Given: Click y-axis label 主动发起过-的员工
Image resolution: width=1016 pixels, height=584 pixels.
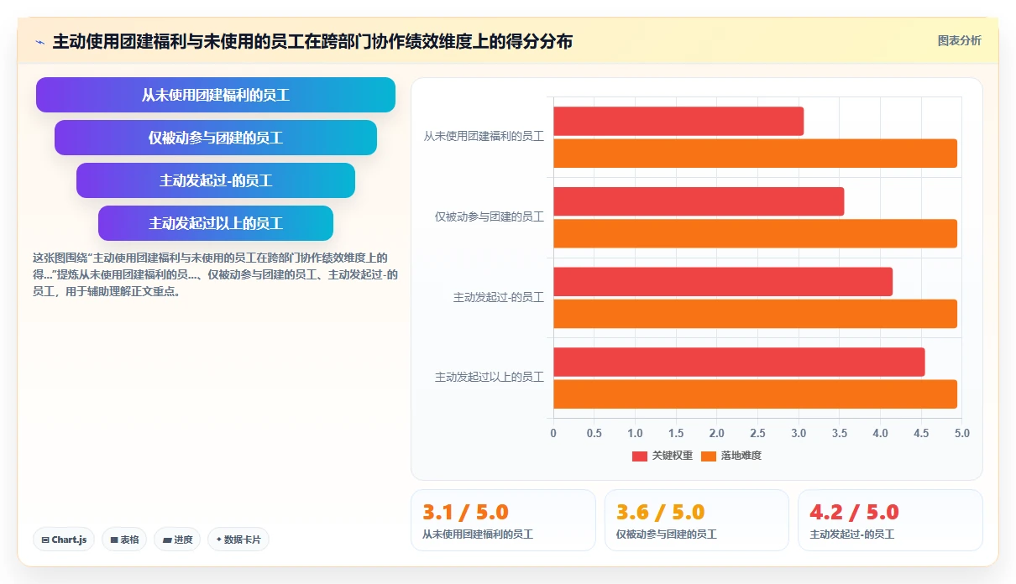Looking at the screenshot, I should [499, 297].
